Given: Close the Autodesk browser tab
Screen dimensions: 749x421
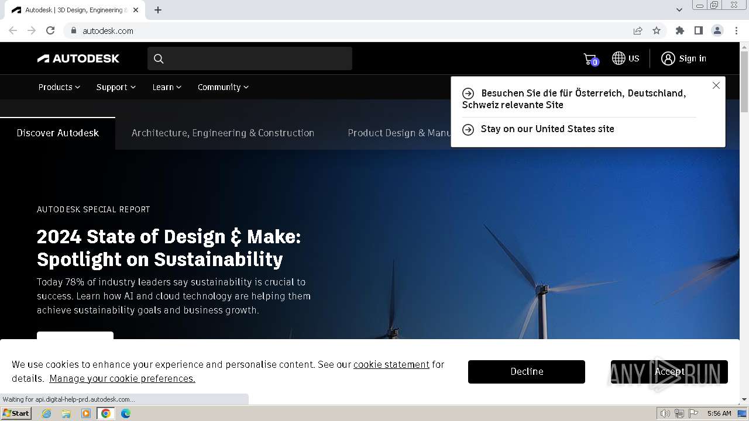Looking at the screenshot, I should click(x=136, y=10).
